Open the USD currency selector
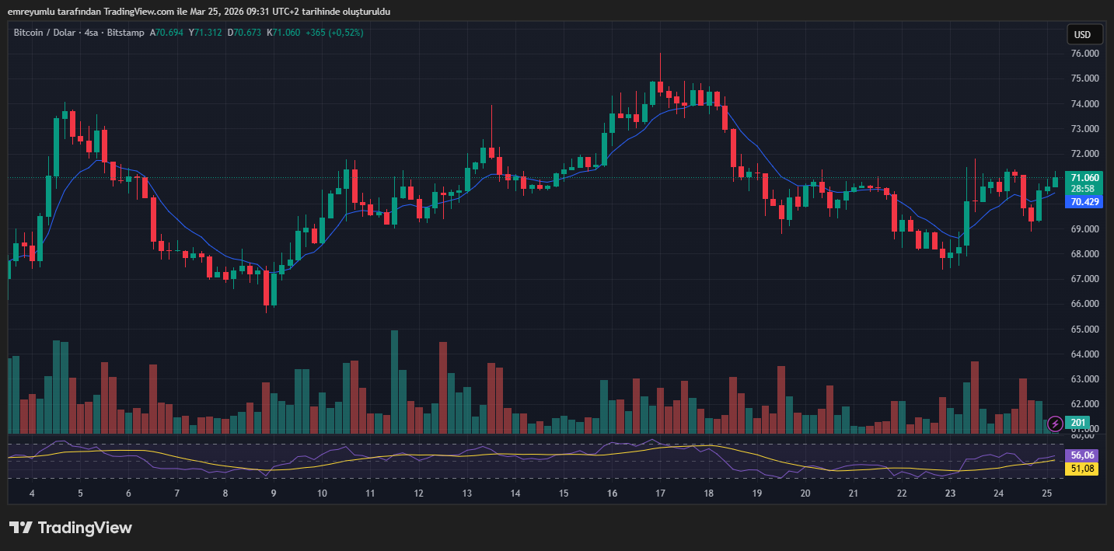The image size is (1114, 551). [1083, 35]
